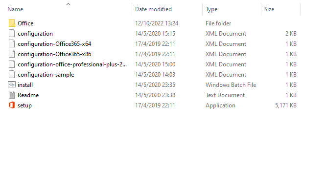Select configuration-office-professional-plus-2... file name

coord(72,64)
